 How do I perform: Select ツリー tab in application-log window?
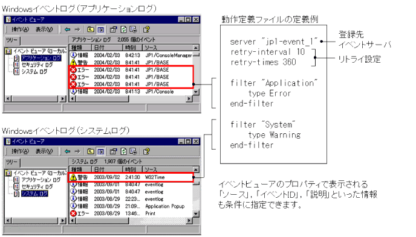tap(11, 40)
